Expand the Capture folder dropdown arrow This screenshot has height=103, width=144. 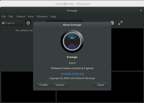pos(21,23)
